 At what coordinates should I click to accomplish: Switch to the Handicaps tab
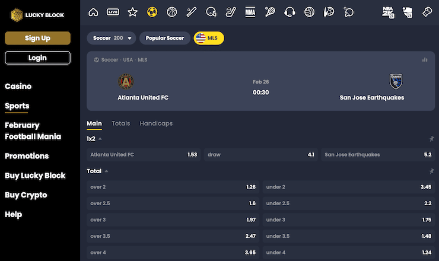(x=156, y=123)
